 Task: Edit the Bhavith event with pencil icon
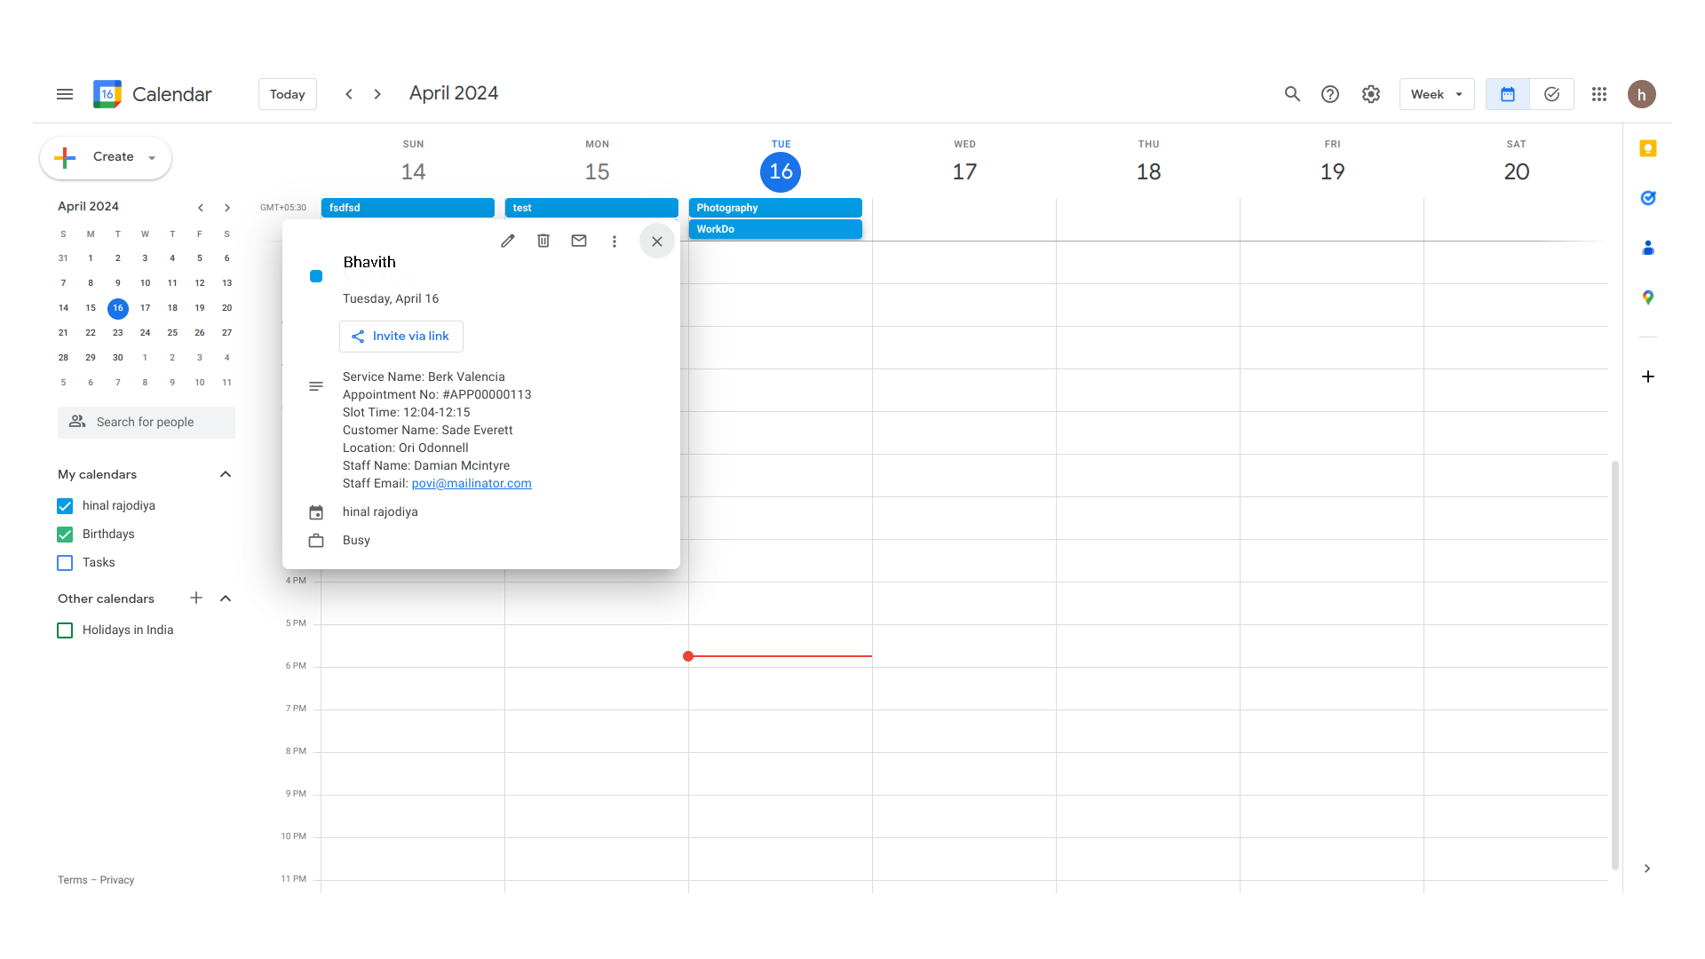click(x=507, y=241)
